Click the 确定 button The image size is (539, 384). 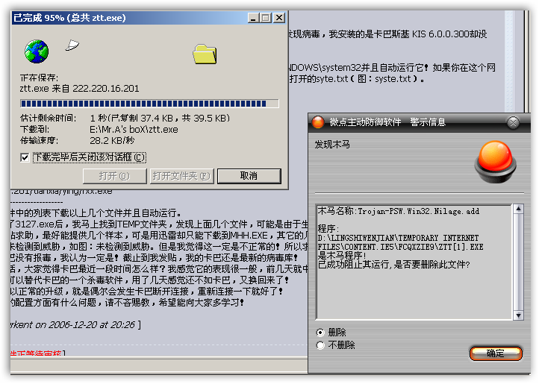[496, 353]
